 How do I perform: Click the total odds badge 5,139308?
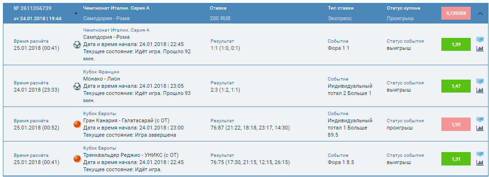point(456,13)
